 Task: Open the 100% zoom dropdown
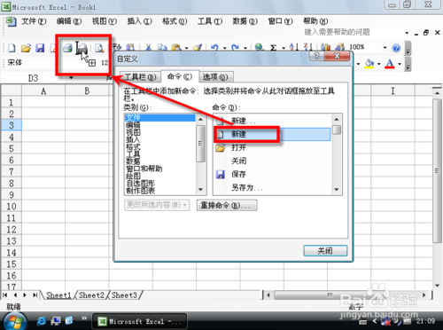[385, 48]
